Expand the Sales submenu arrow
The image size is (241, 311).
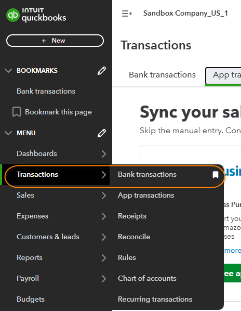click(104, 196)
